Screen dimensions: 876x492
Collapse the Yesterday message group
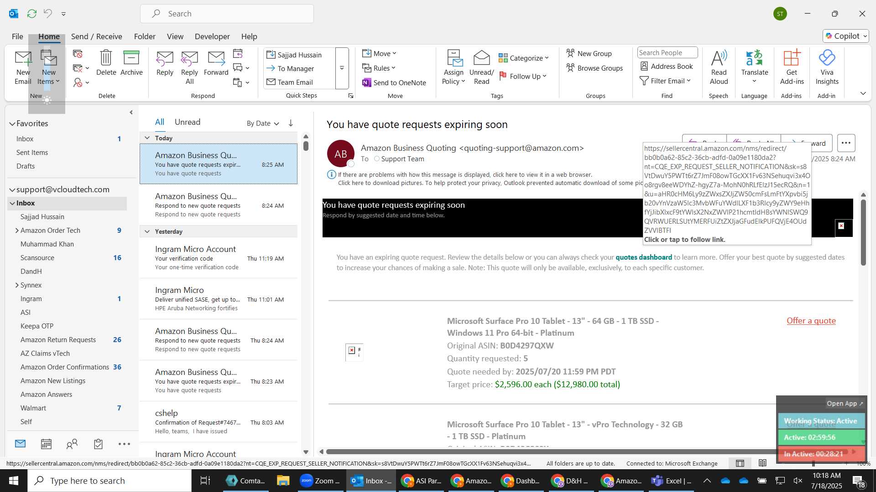(x=147, y=231)
